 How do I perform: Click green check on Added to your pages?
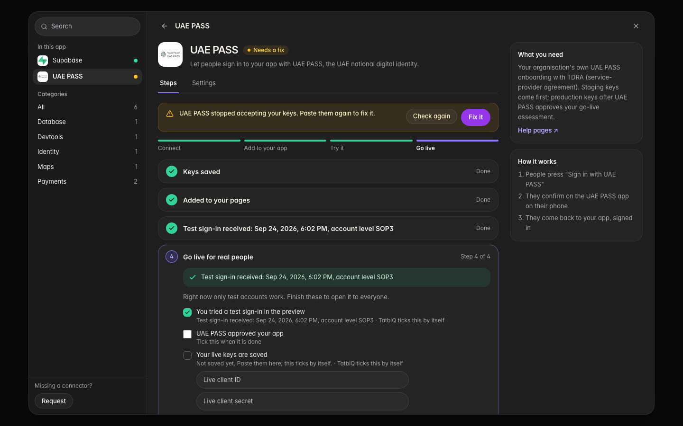pos(172,200)
